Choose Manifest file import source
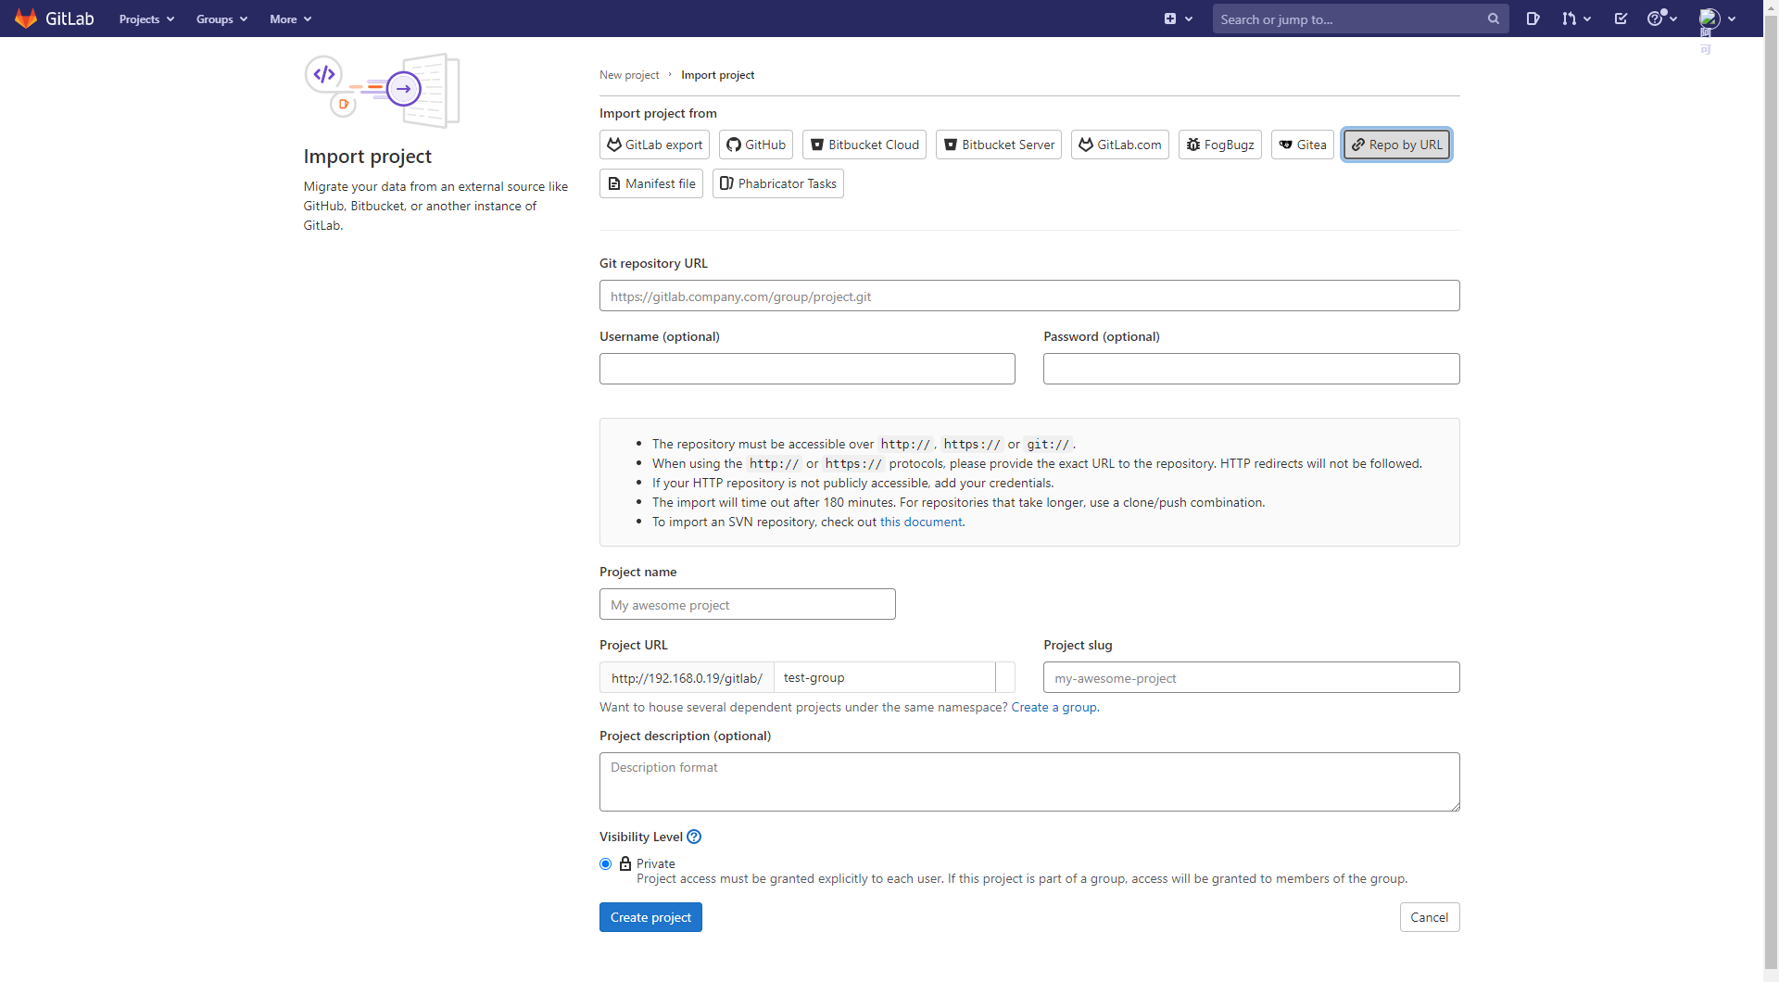The width and height of the screenshot is (1779, 982). coord(651,183)
